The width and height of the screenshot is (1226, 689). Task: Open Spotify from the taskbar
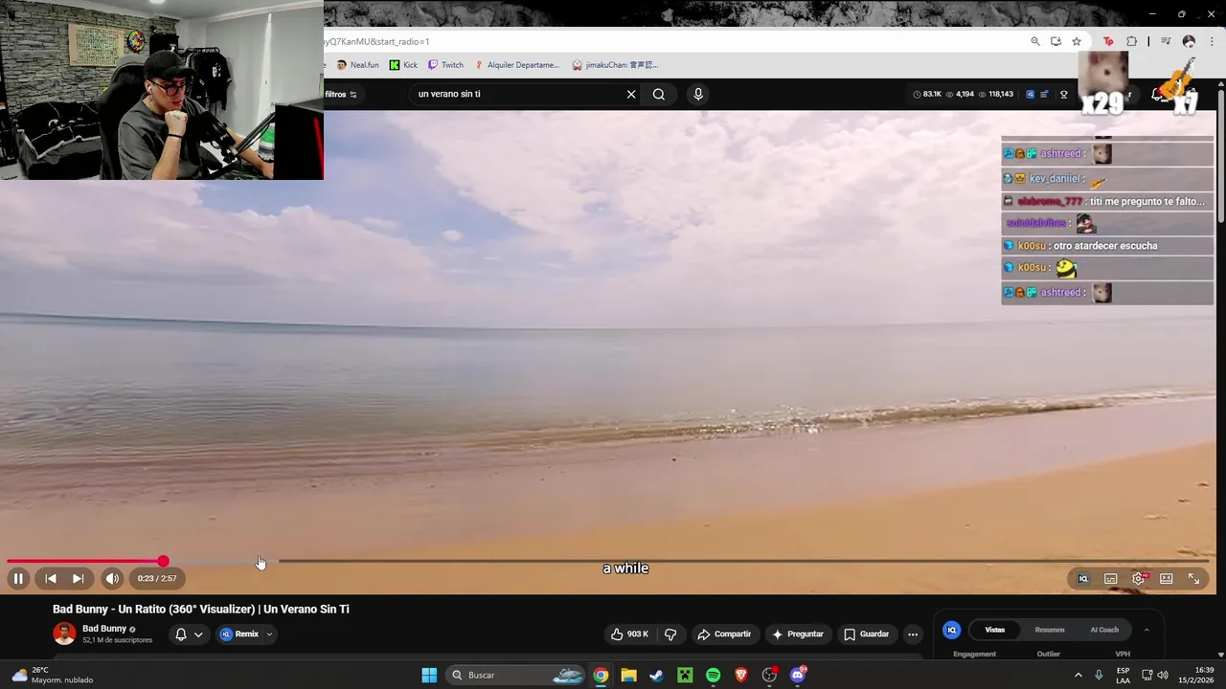point(713,675)
